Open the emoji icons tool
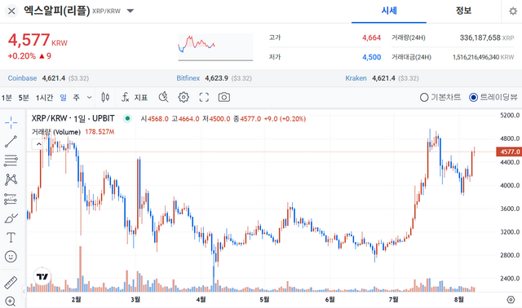The width and height of the screenshot is (522, 308). [x=11, y=257]
